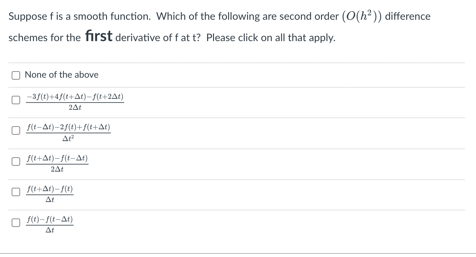476x257 pixels.
Task: Select the option with -3f(t)+4f(t+Δt)-f(t+2Δt) over 2Δt
Action: (x=15, y=100)
